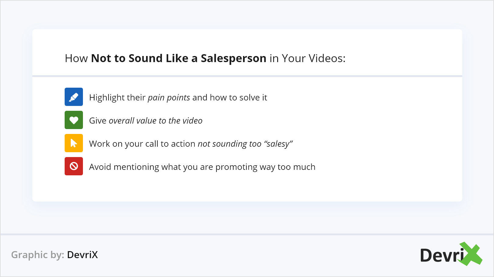
Task: Click the blue highlighter marker icon
Action: click(x=74, y=97)
